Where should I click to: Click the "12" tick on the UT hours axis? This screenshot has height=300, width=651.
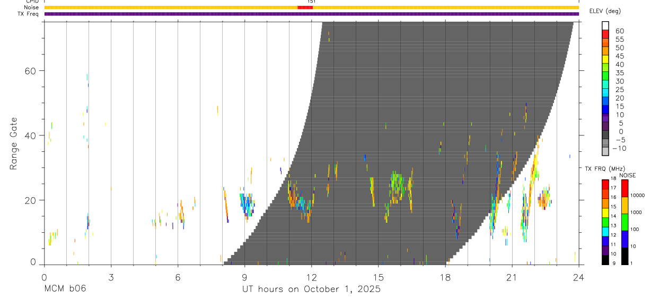(x=311, y=277)
